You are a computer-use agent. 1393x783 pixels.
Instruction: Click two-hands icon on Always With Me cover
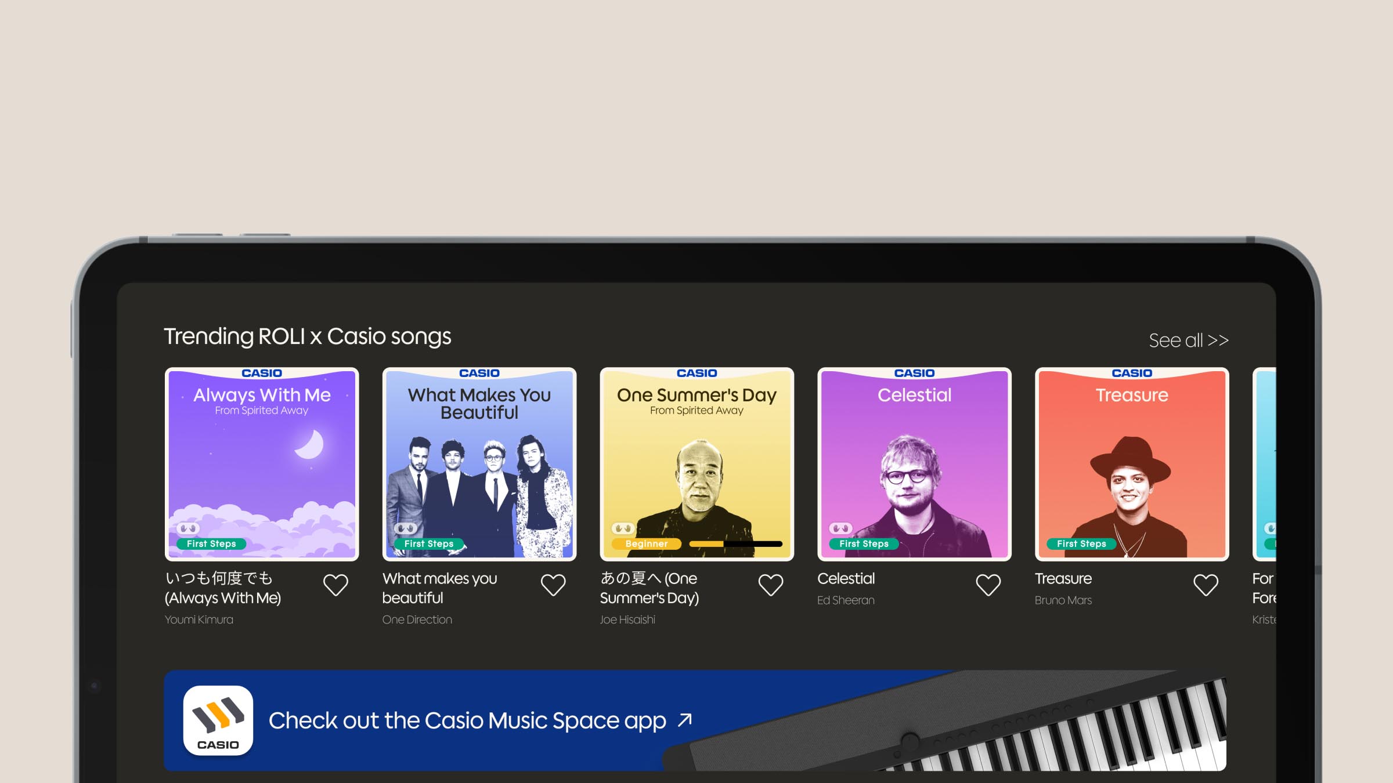(x=188, y=528)
